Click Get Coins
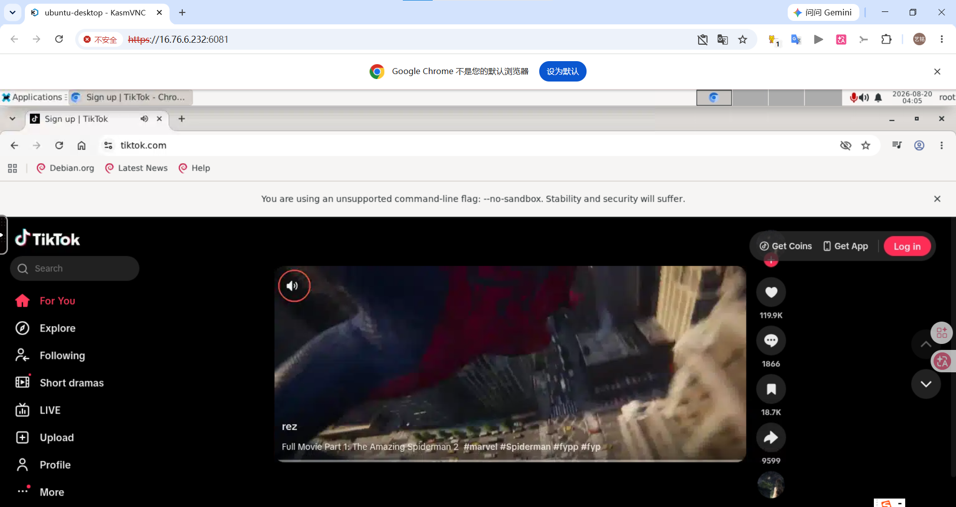Image resolution: width=956 pixels, height=507 pixels. pos(786,246)
